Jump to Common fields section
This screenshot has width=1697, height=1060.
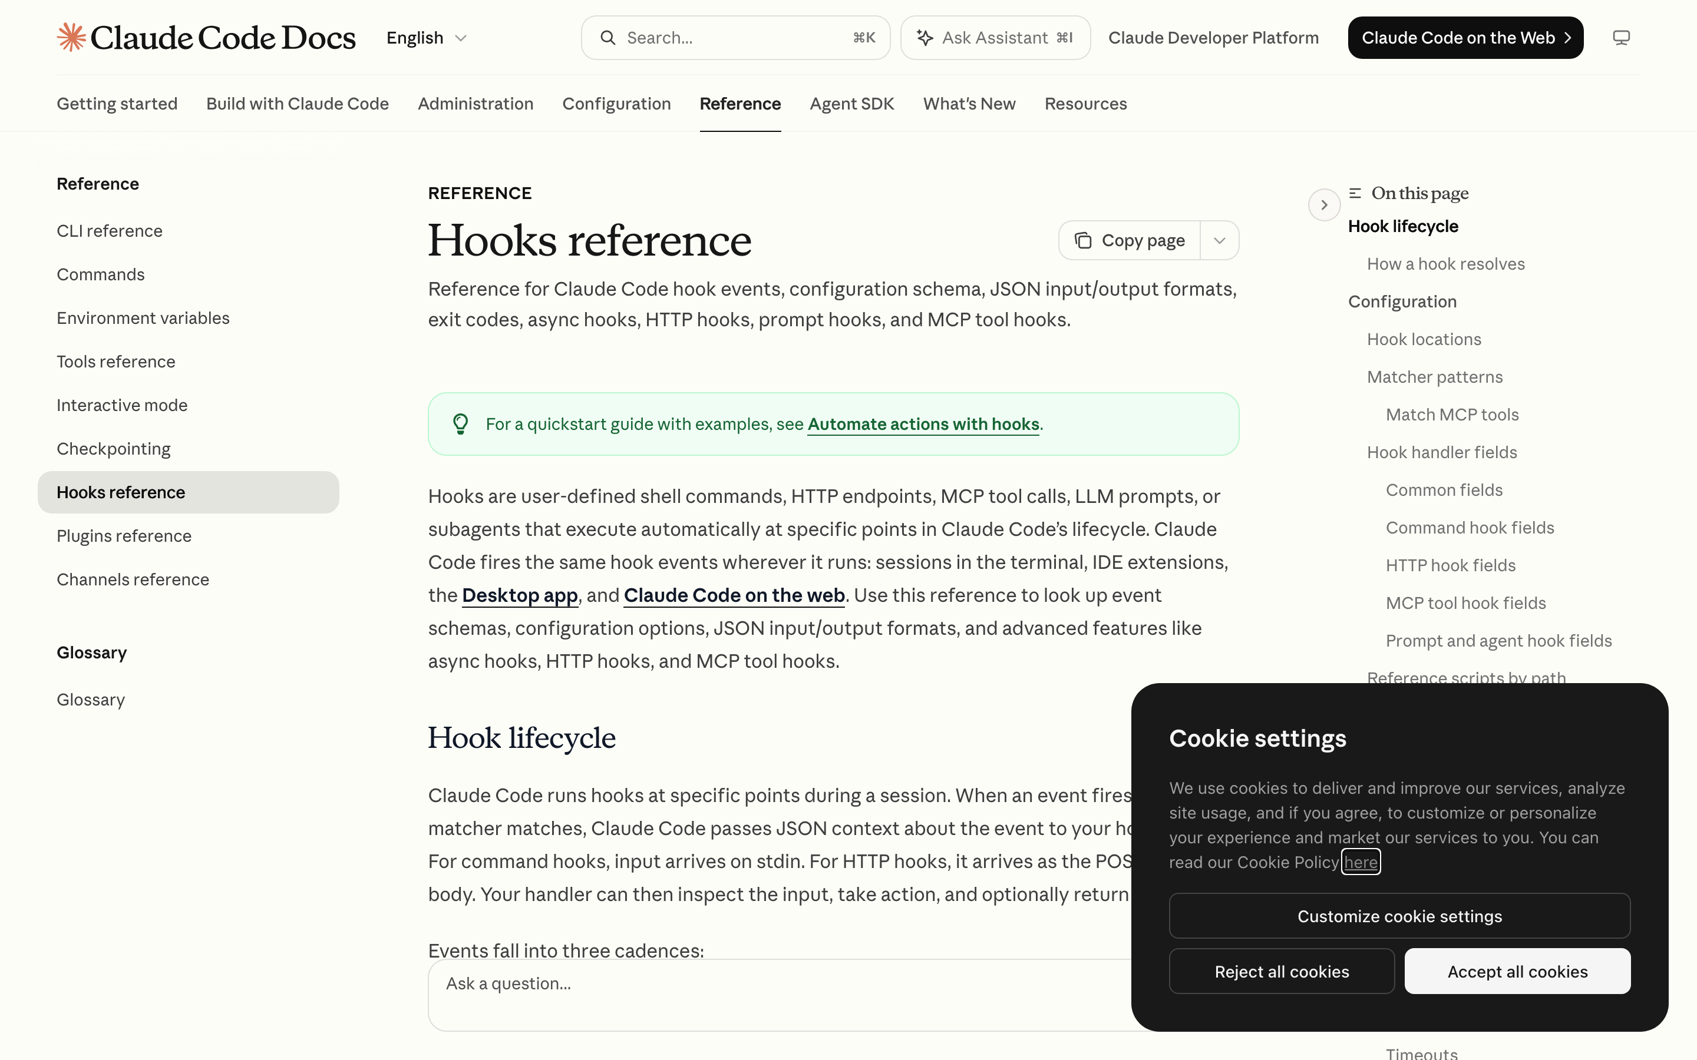click(x=1444, y=490)
